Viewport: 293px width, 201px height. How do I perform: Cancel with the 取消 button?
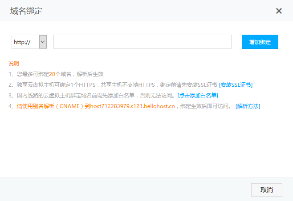267,190
